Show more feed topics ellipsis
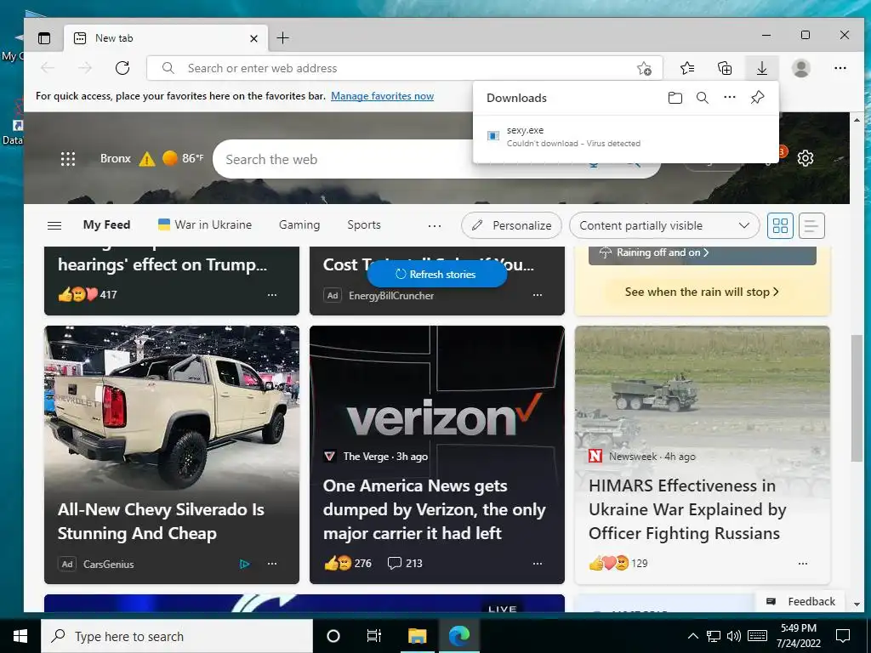 [435, 225]
